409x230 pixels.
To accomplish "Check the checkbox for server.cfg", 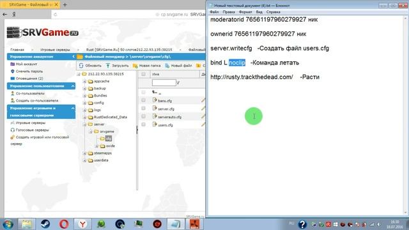I will [x=143, y=108].
